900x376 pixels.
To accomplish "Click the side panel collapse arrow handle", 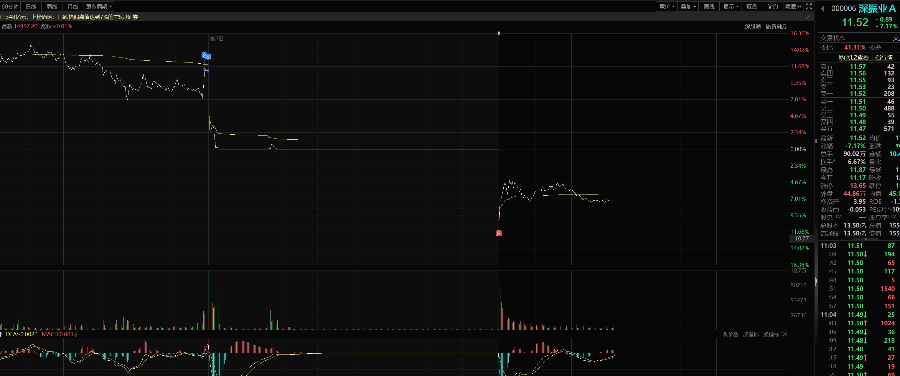I will pyautogui.click(x=816, y=281).
